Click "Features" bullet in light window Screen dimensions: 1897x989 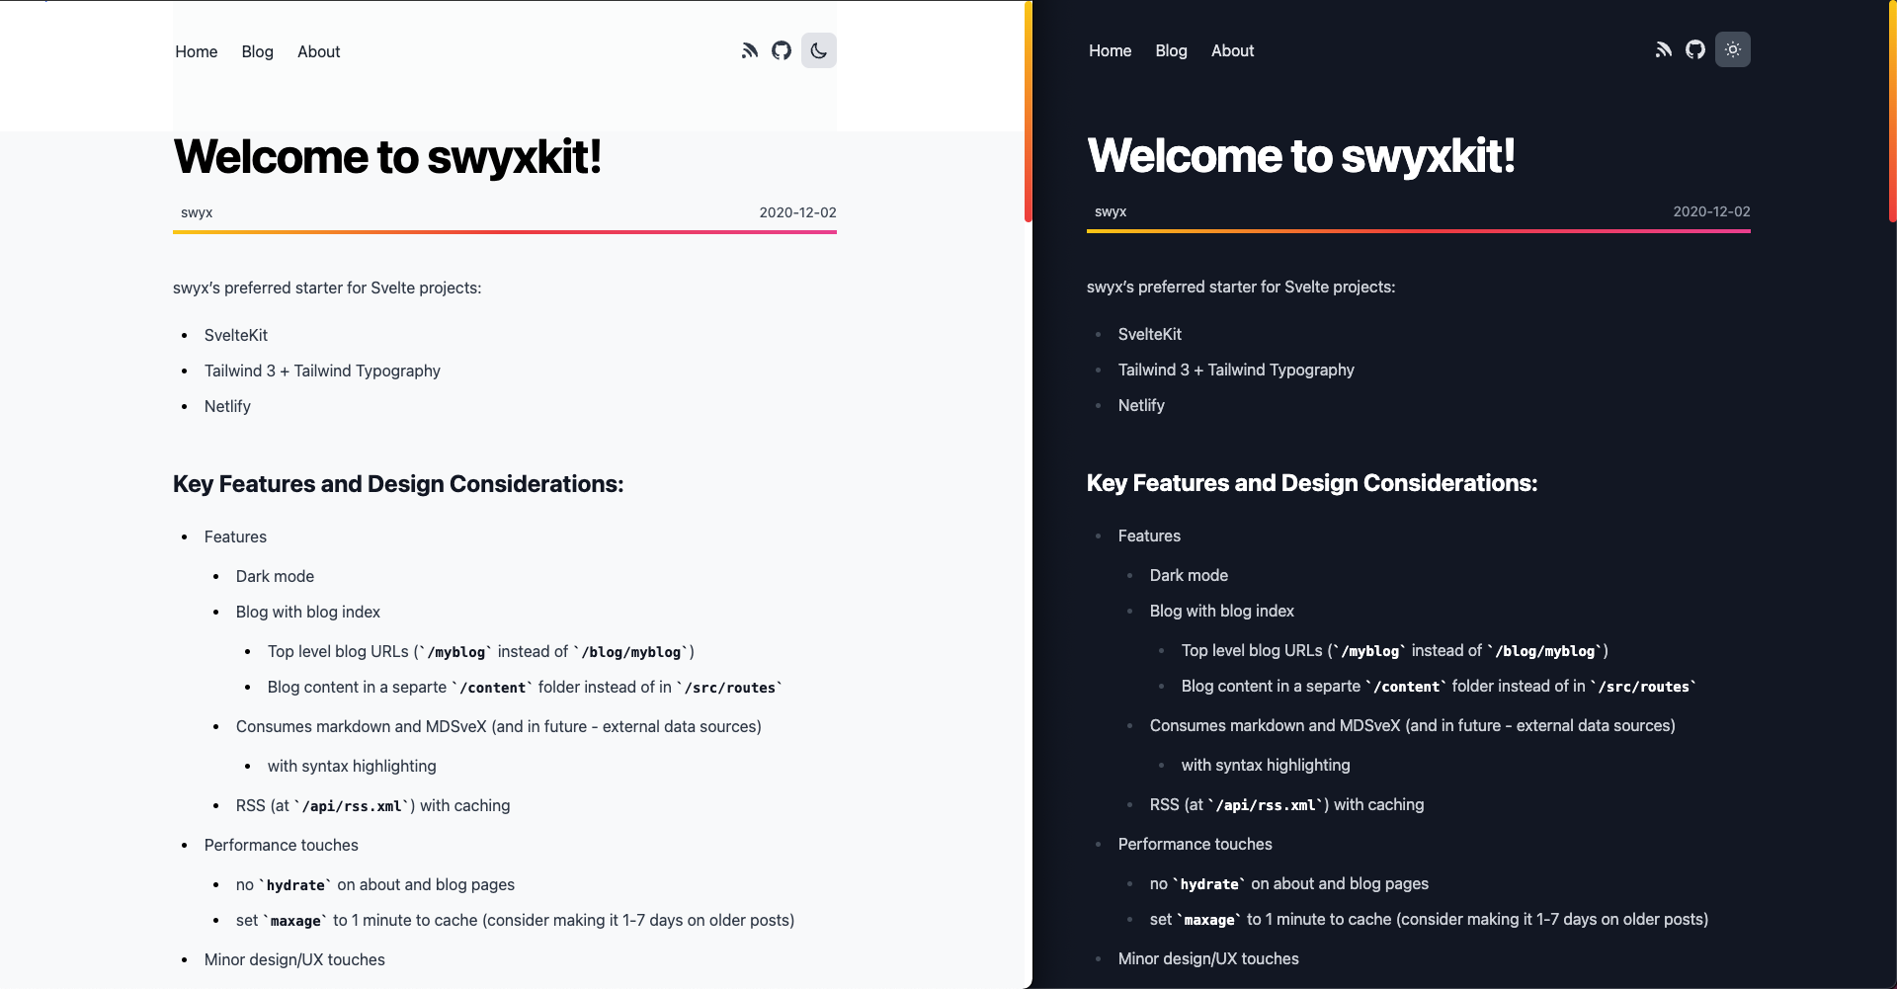pyautogui.click(x=235, y=536)
